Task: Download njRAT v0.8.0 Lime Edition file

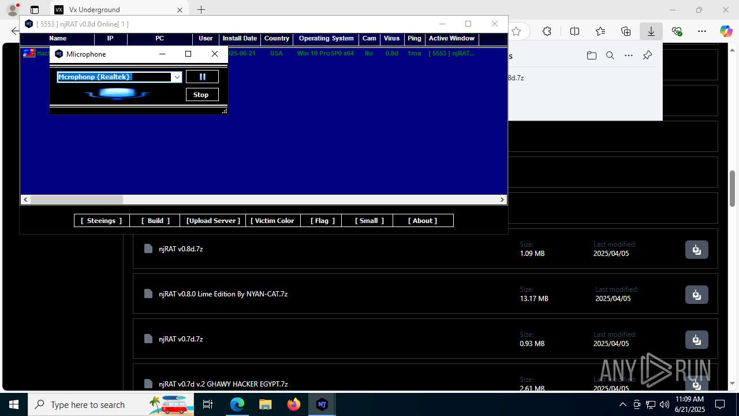Action: point(696,295)
